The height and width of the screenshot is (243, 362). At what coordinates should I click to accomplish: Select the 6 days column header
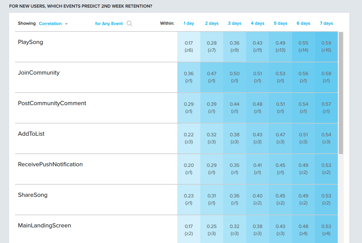303,23
